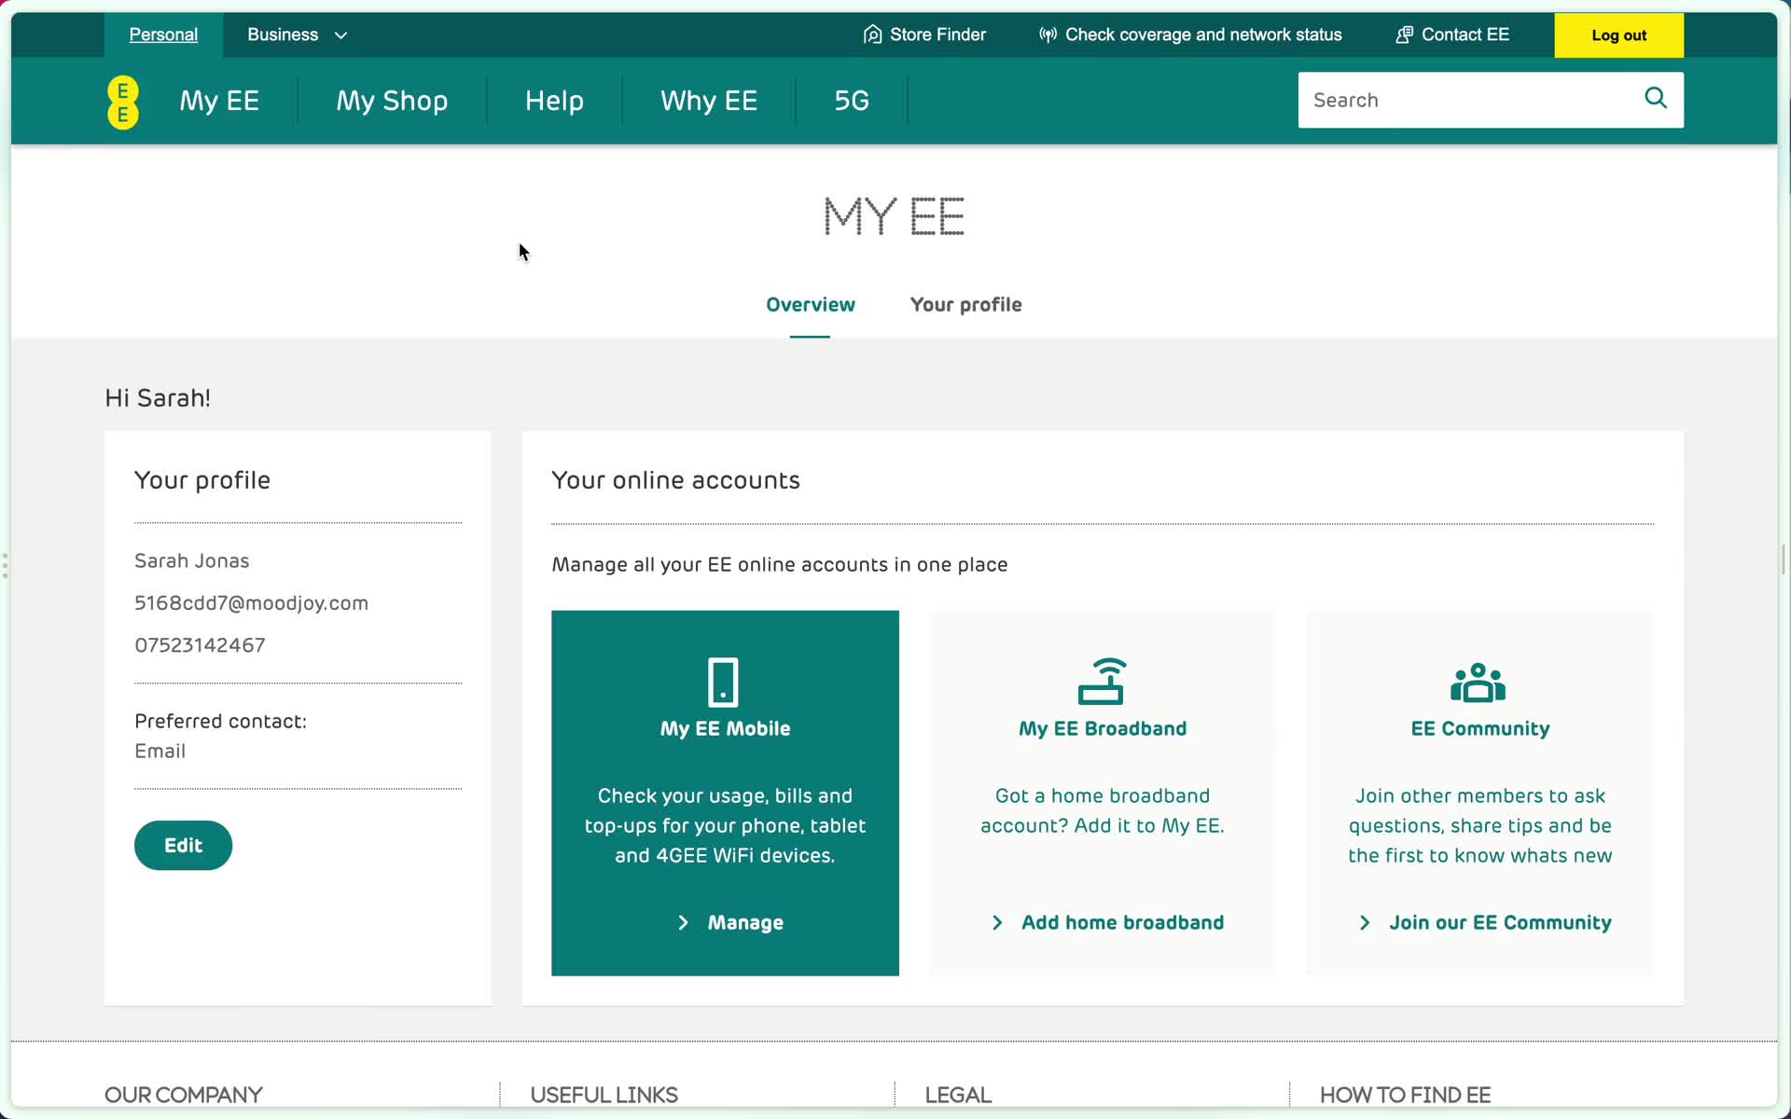Click the MY EE page title

[x=894, y=216]
